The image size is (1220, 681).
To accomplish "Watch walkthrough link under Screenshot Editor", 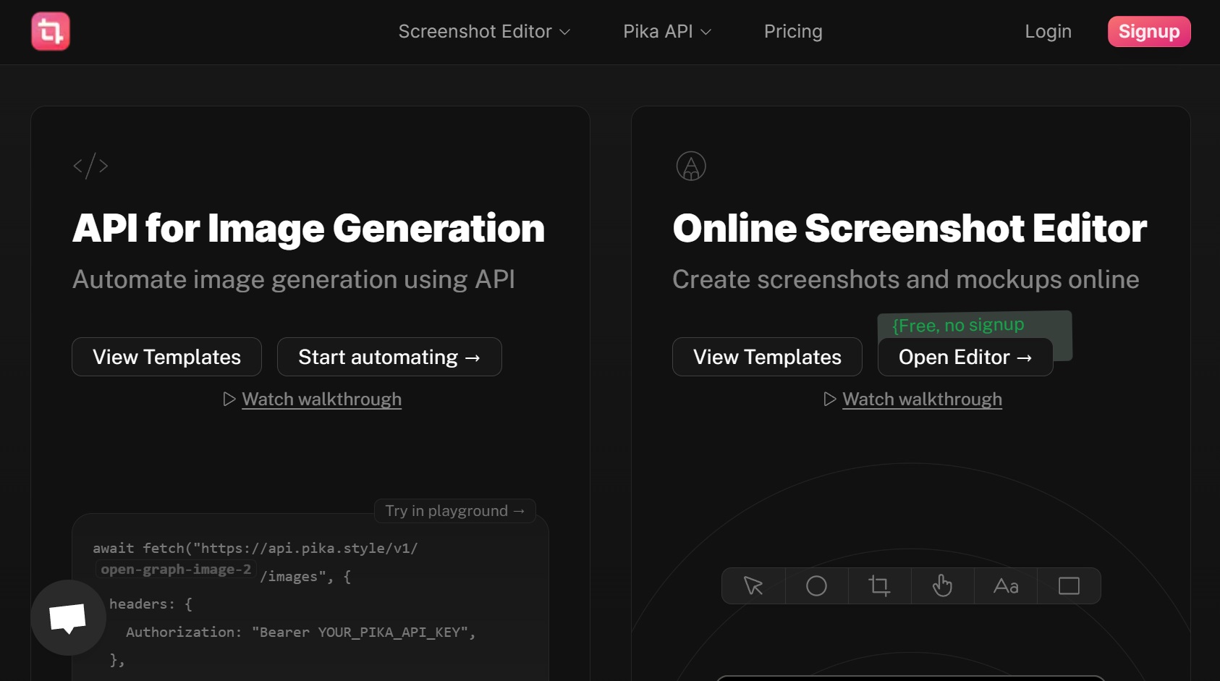I will coord(922,399).
